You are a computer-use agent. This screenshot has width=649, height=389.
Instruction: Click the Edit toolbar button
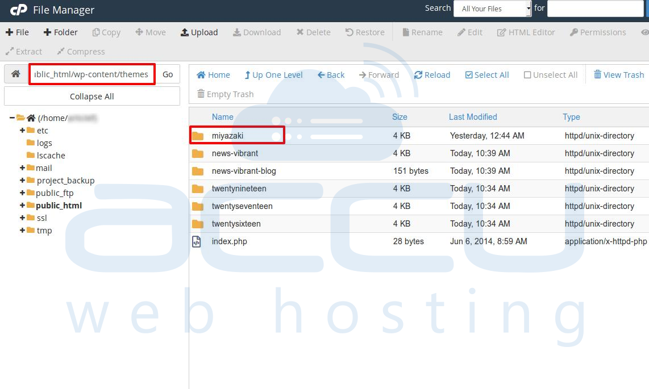coord(470,32)
